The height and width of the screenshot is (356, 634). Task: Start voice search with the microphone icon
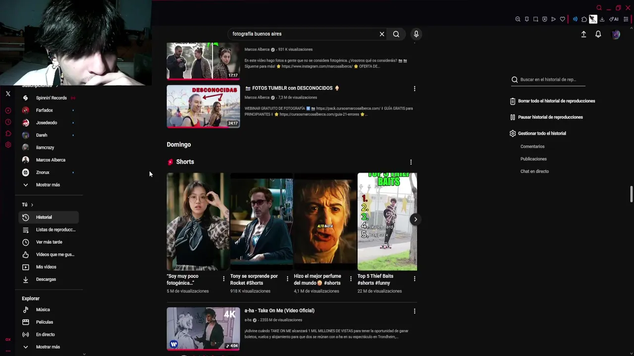416,34
